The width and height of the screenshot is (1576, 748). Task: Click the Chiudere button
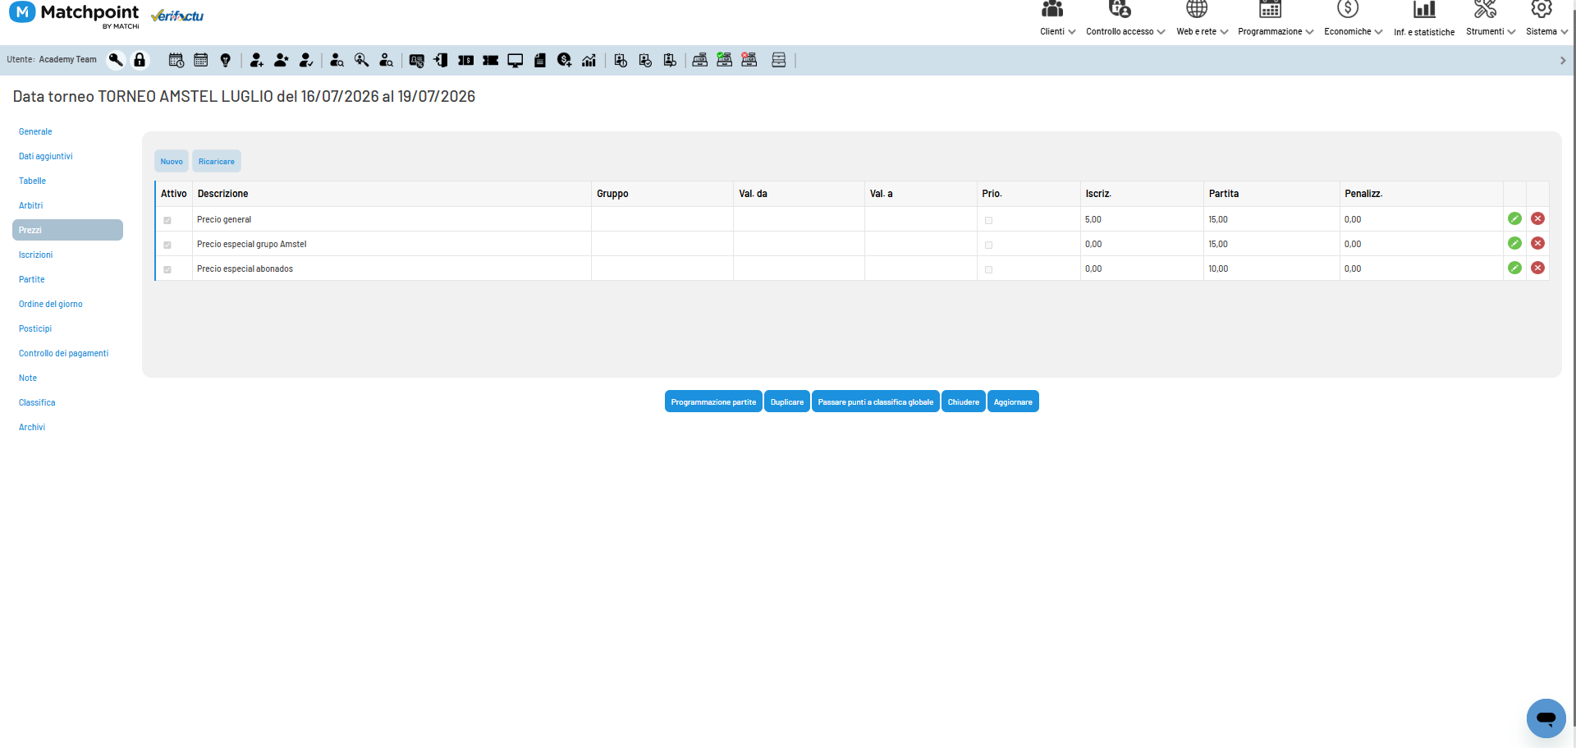point(964,402)
